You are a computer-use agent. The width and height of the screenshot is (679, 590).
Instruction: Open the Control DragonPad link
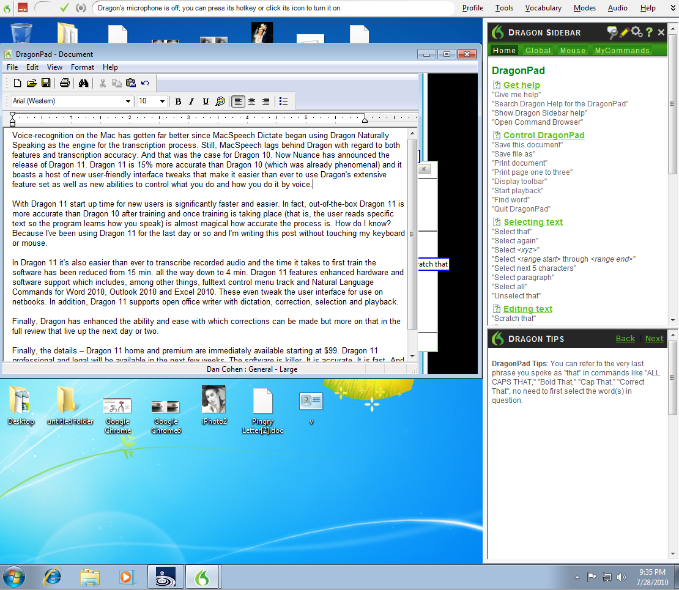pyautogui.click(x=543, y=135)
